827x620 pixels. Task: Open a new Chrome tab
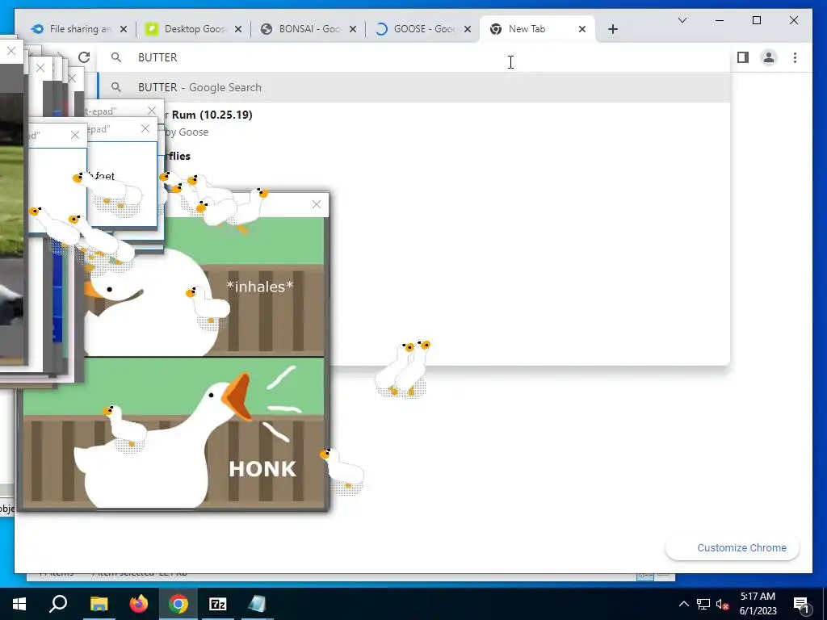click(612, 29)
